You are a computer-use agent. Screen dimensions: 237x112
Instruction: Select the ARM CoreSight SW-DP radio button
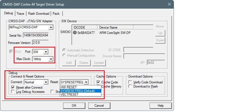tap(75, 33)
